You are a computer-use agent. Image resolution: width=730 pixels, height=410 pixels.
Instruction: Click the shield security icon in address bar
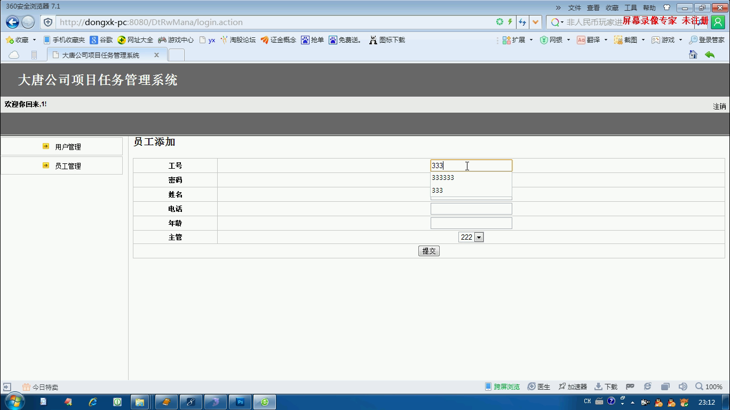(x=48, y=22)
